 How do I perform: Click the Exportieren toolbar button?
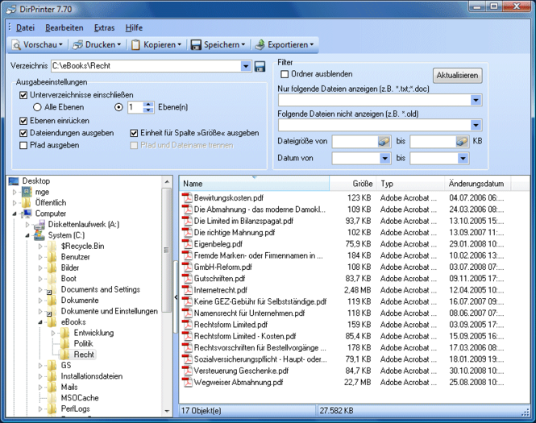[285, 45]
